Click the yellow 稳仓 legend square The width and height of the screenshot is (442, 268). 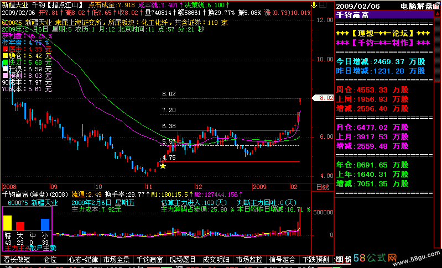5,56
